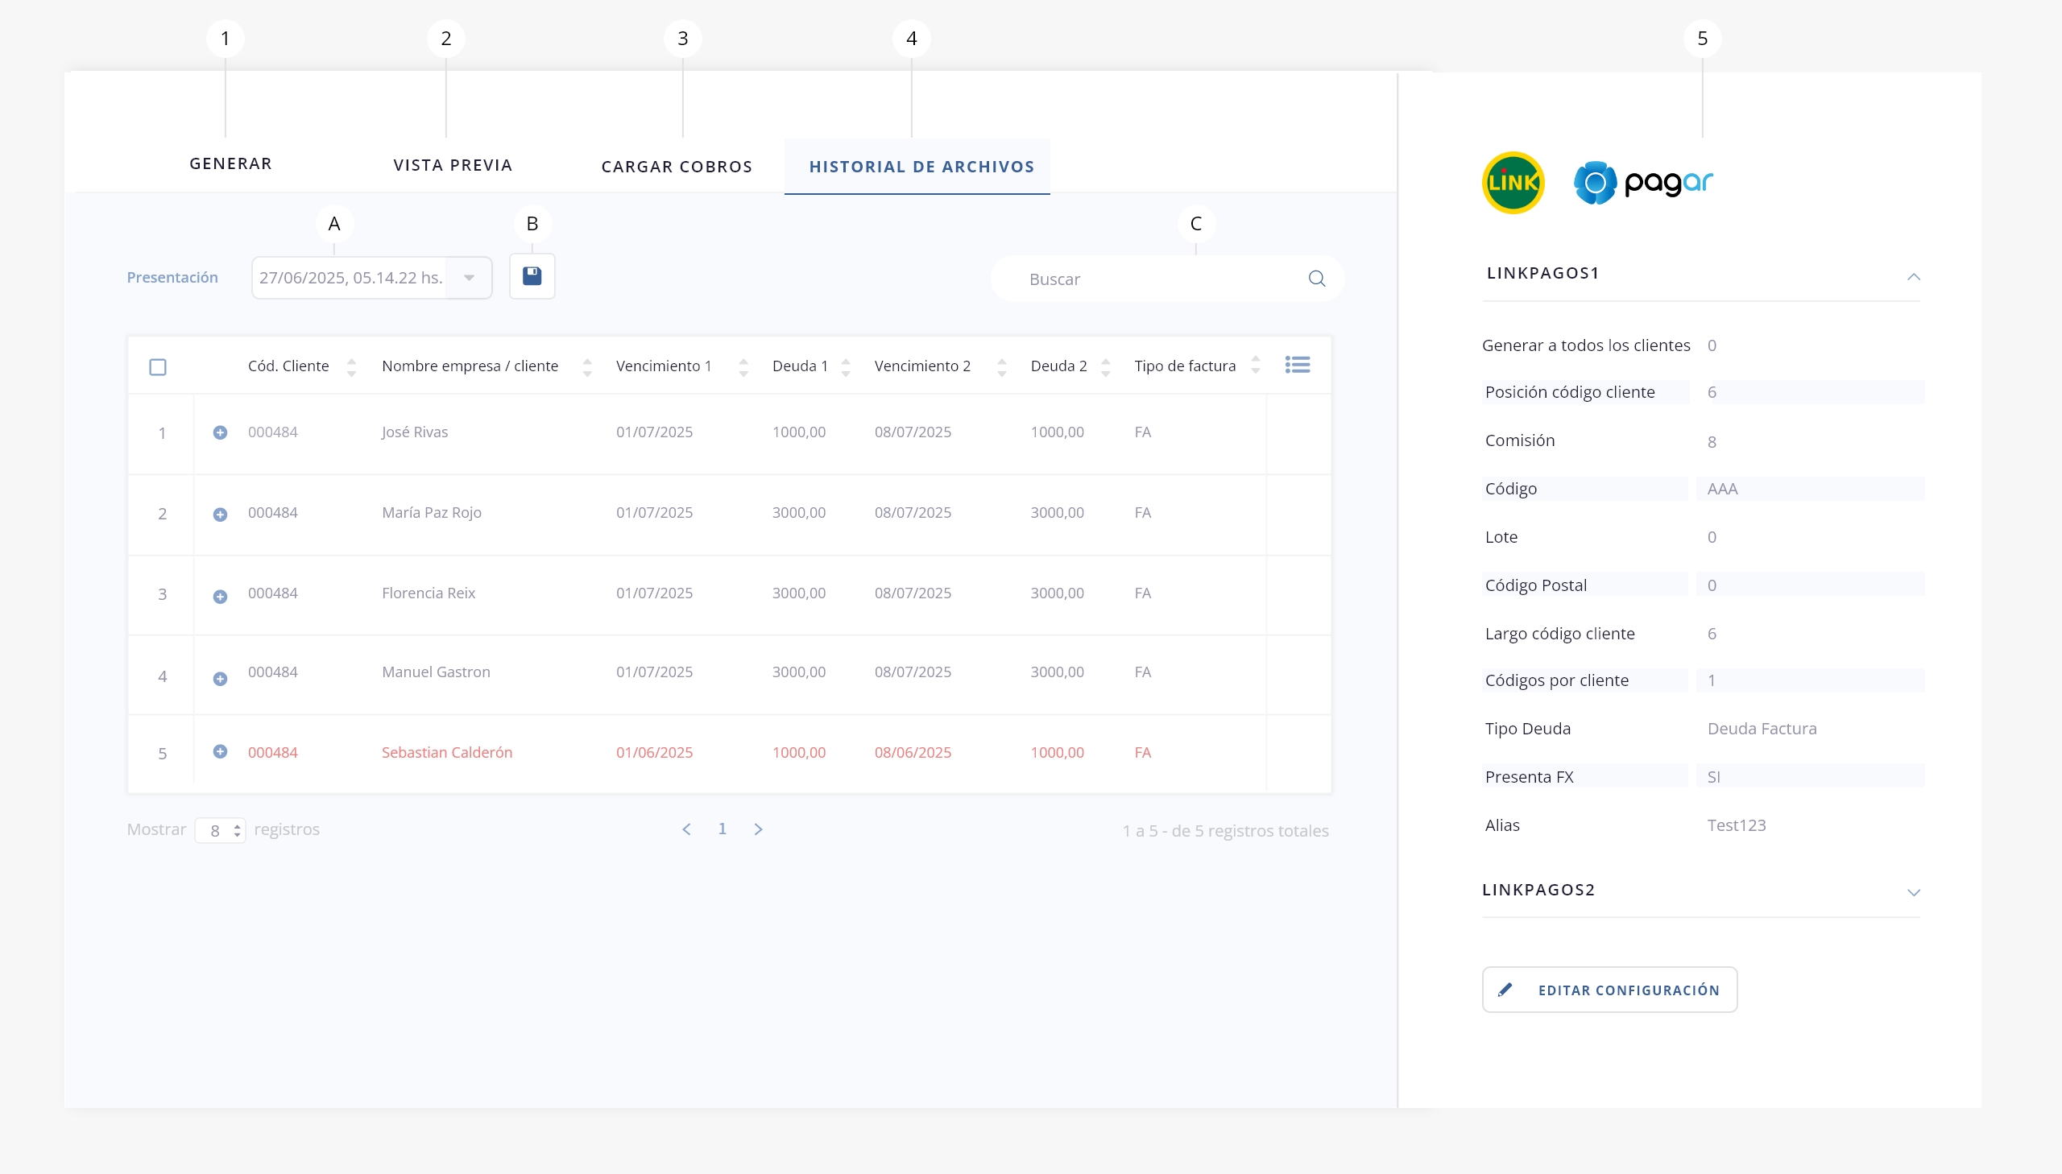Collapse the LINKPAGOS1 section
This screenshot has height=1174, width=2062.
coord(1913,276)
